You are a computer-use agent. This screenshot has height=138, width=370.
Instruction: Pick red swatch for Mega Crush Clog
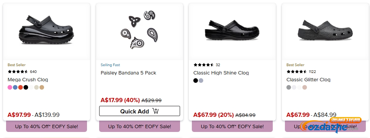[21, 87]
